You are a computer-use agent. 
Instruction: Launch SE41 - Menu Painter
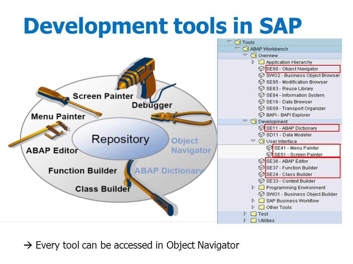click(296, 148)
